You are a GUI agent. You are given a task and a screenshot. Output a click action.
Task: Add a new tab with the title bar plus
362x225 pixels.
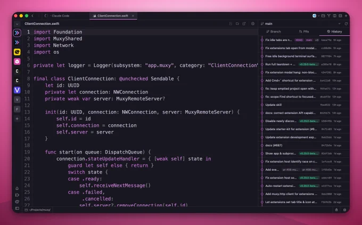coord(346,15)
